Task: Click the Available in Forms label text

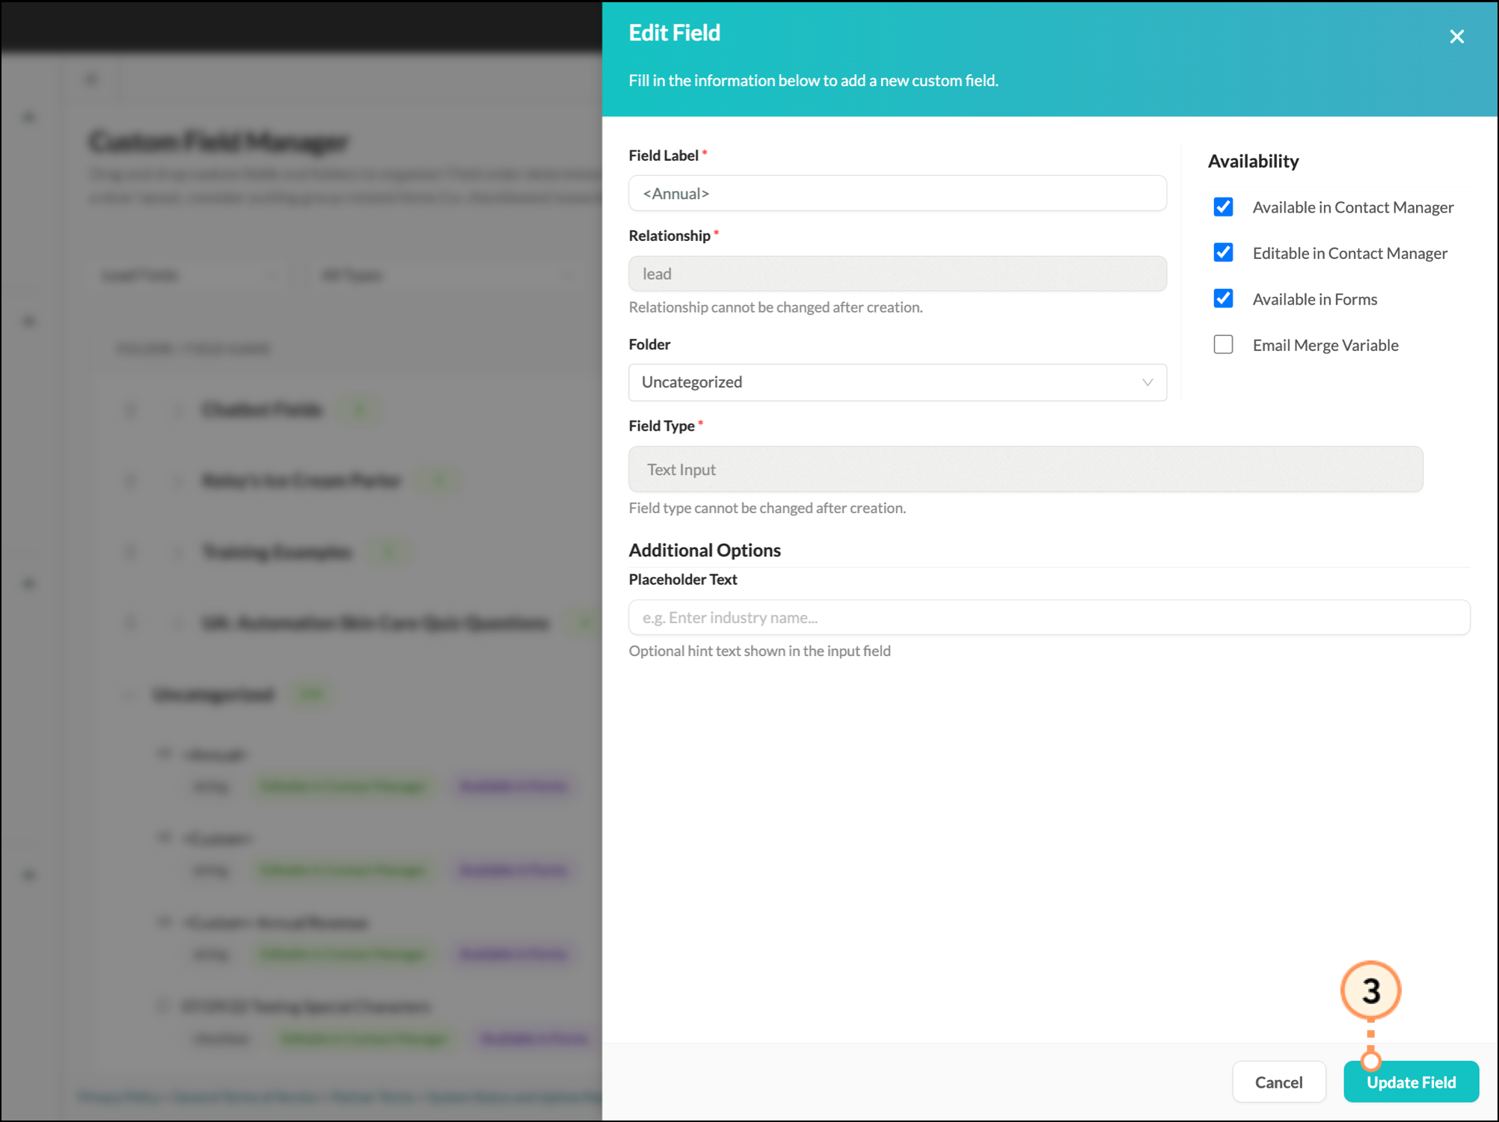Action: 1315,299
